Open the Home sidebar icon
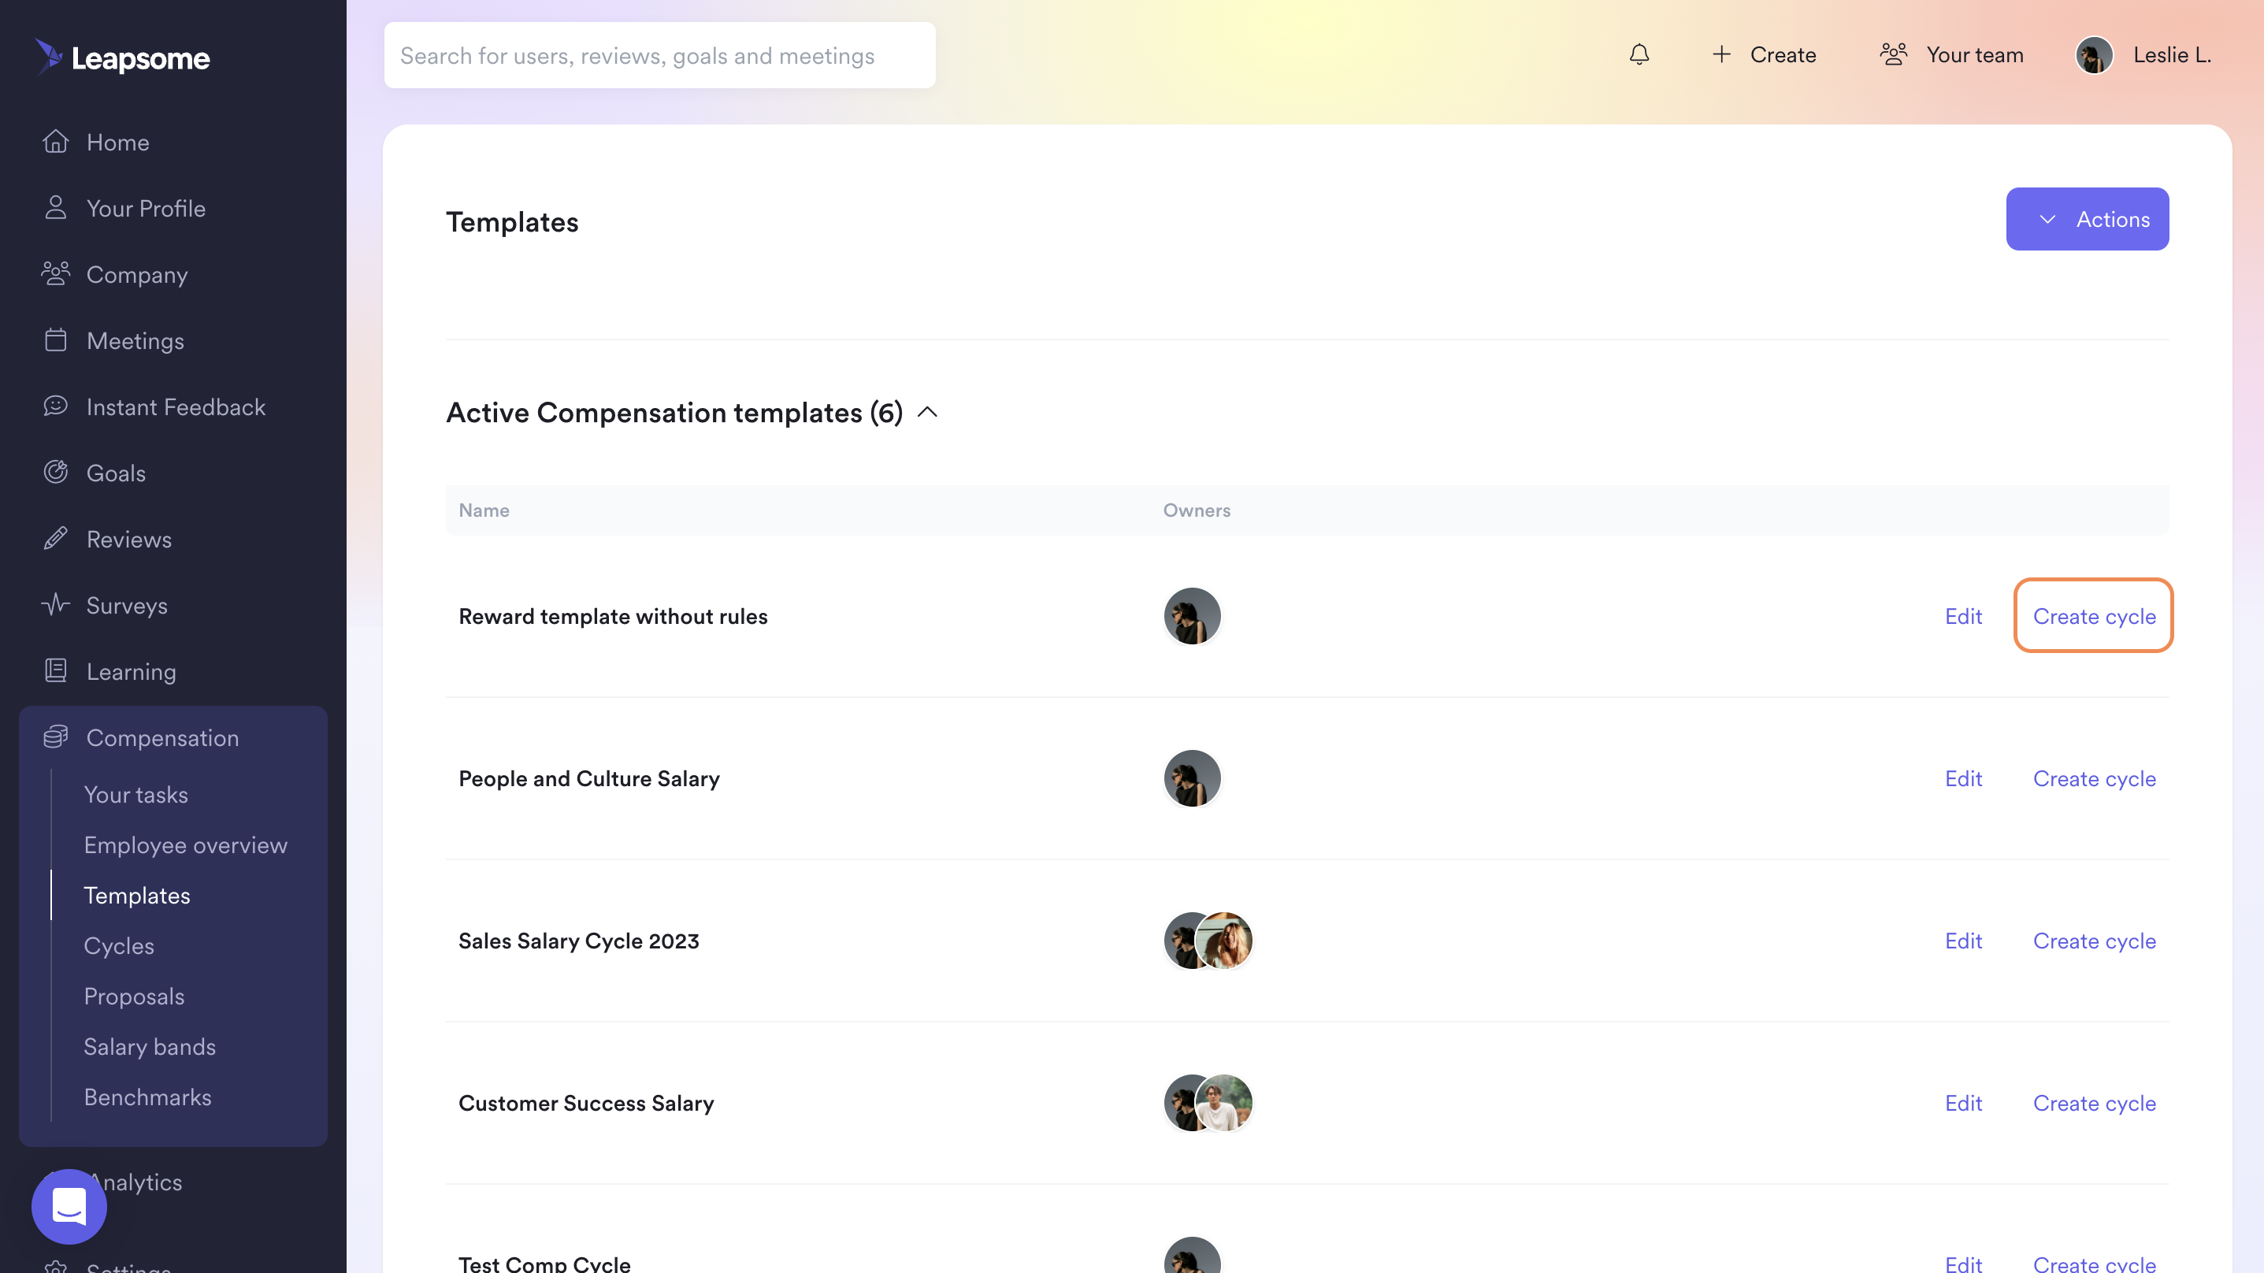This screenshot has width=2264, height=1273. tap(55, 142)
